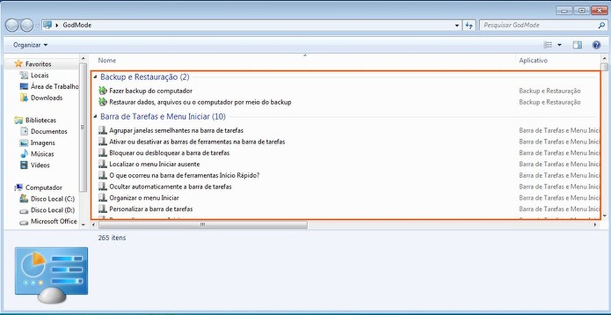Click icon beside Agrupar janelas semelhantes
Screen dimensions: 611x315
(102, 130)
